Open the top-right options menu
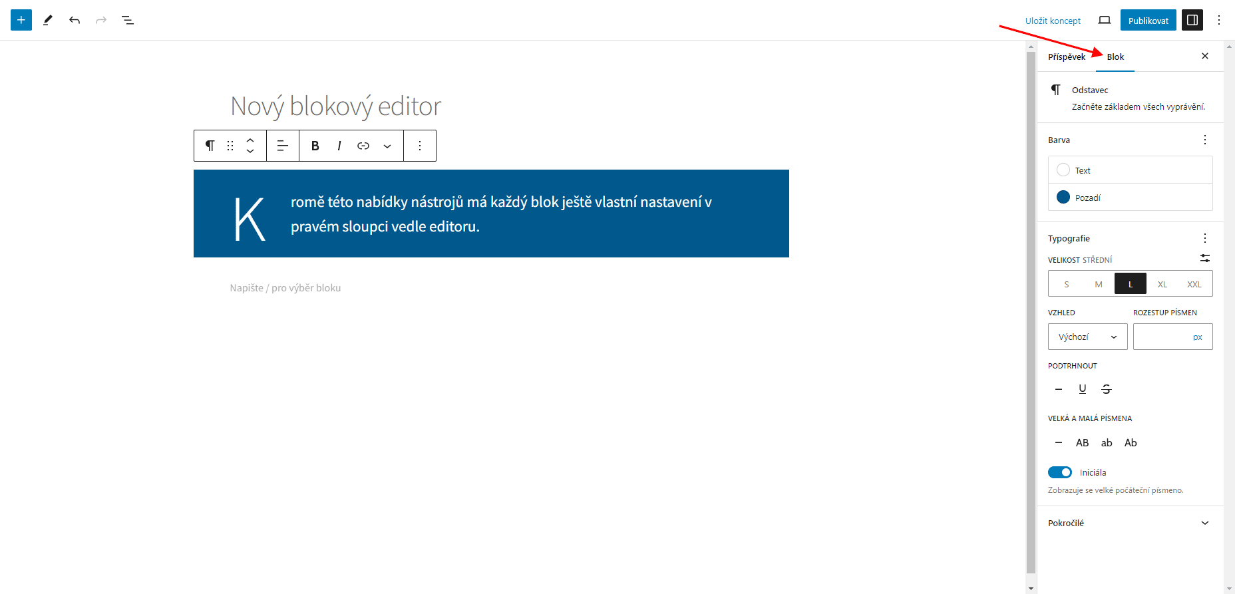 (1219, 20)
